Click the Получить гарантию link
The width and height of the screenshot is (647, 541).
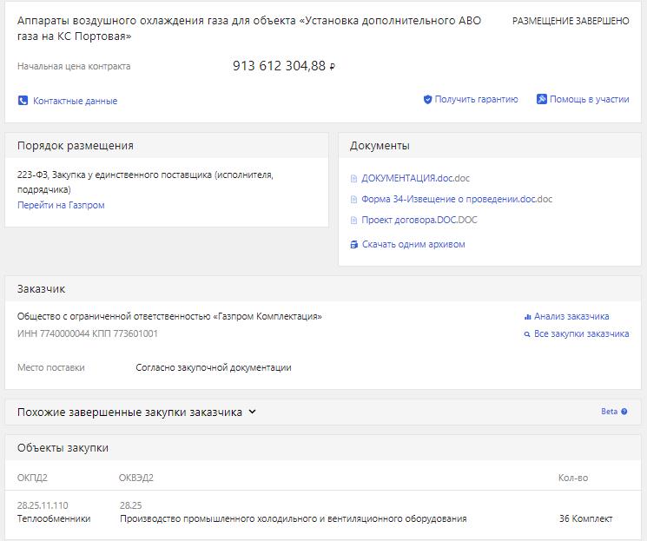476,100
